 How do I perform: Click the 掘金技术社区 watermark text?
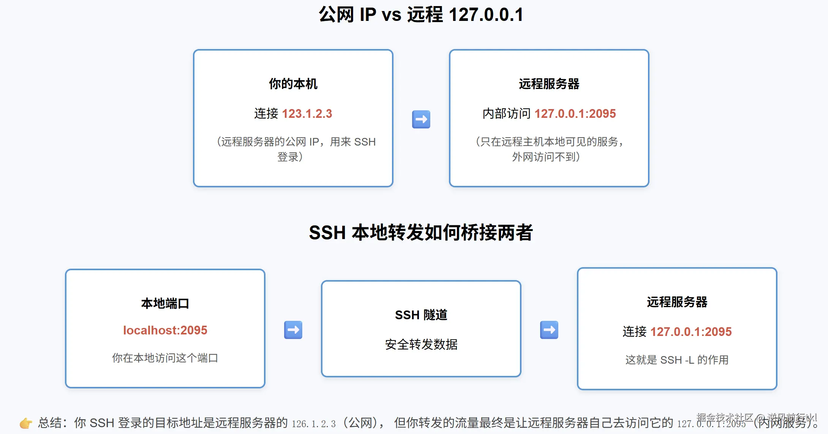coord(725,417)
